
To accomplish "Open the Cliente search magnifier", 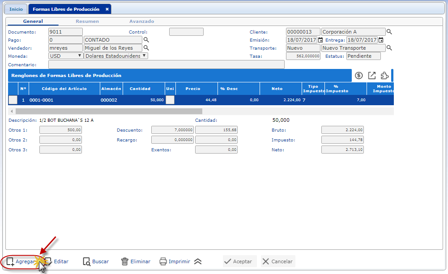I will (x=389, y=32).
